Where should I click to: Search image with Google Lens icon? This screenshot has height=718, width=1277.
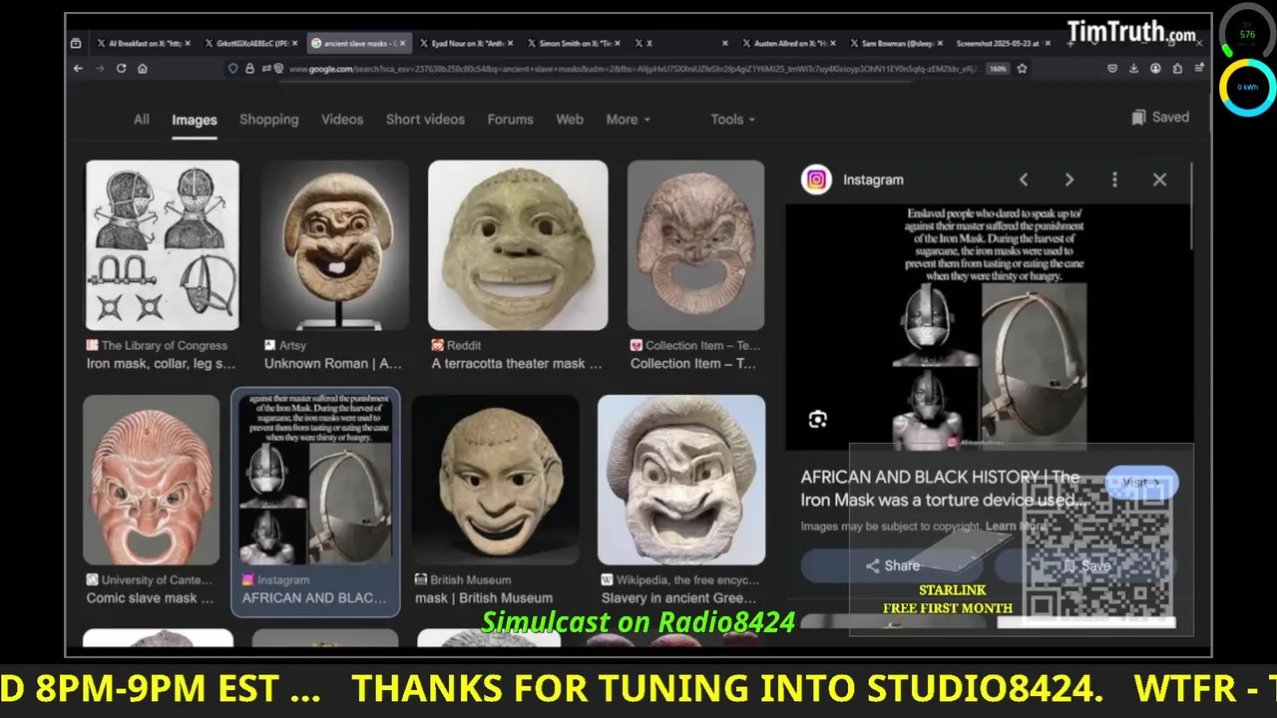818,420
